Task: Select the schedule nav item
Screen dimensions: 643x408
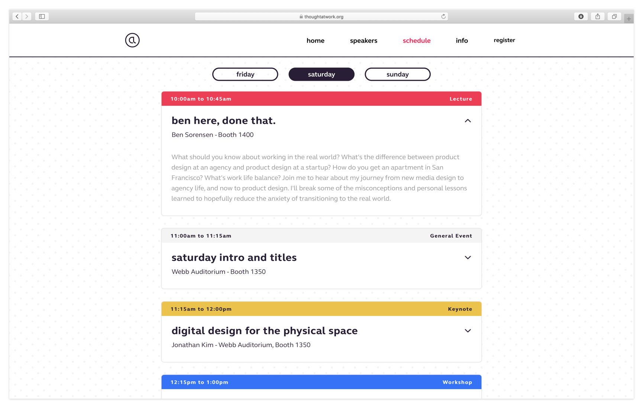Action: pyautogui.click(x=417, y=40)
